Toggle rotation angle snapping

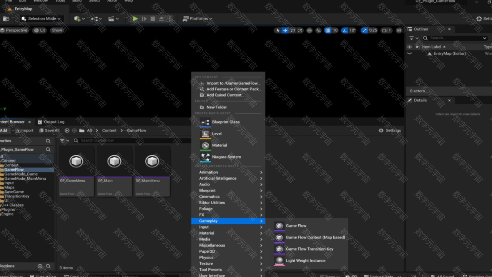tap(345, 30)
